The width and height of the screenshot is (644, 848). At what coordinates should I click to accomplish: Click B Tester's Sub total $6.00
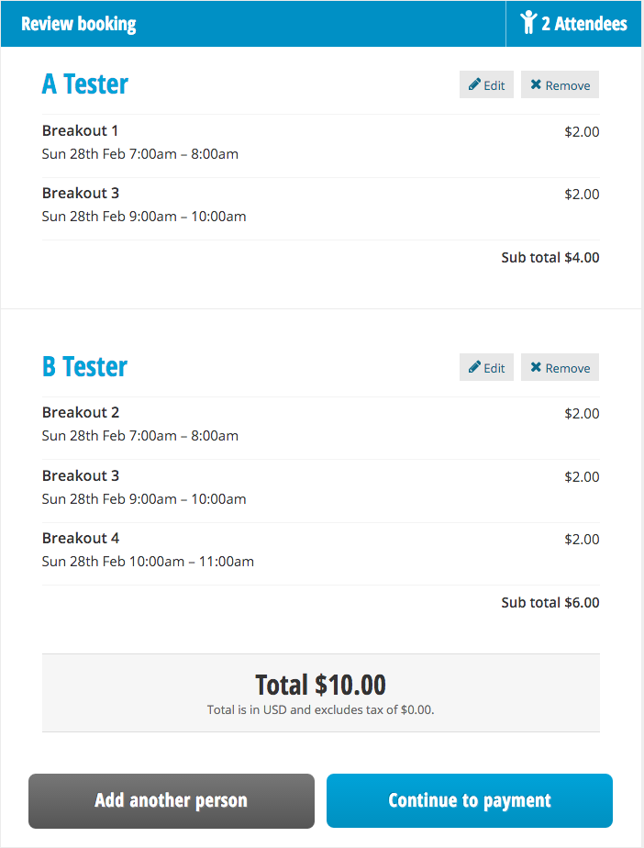click(550, 603)
